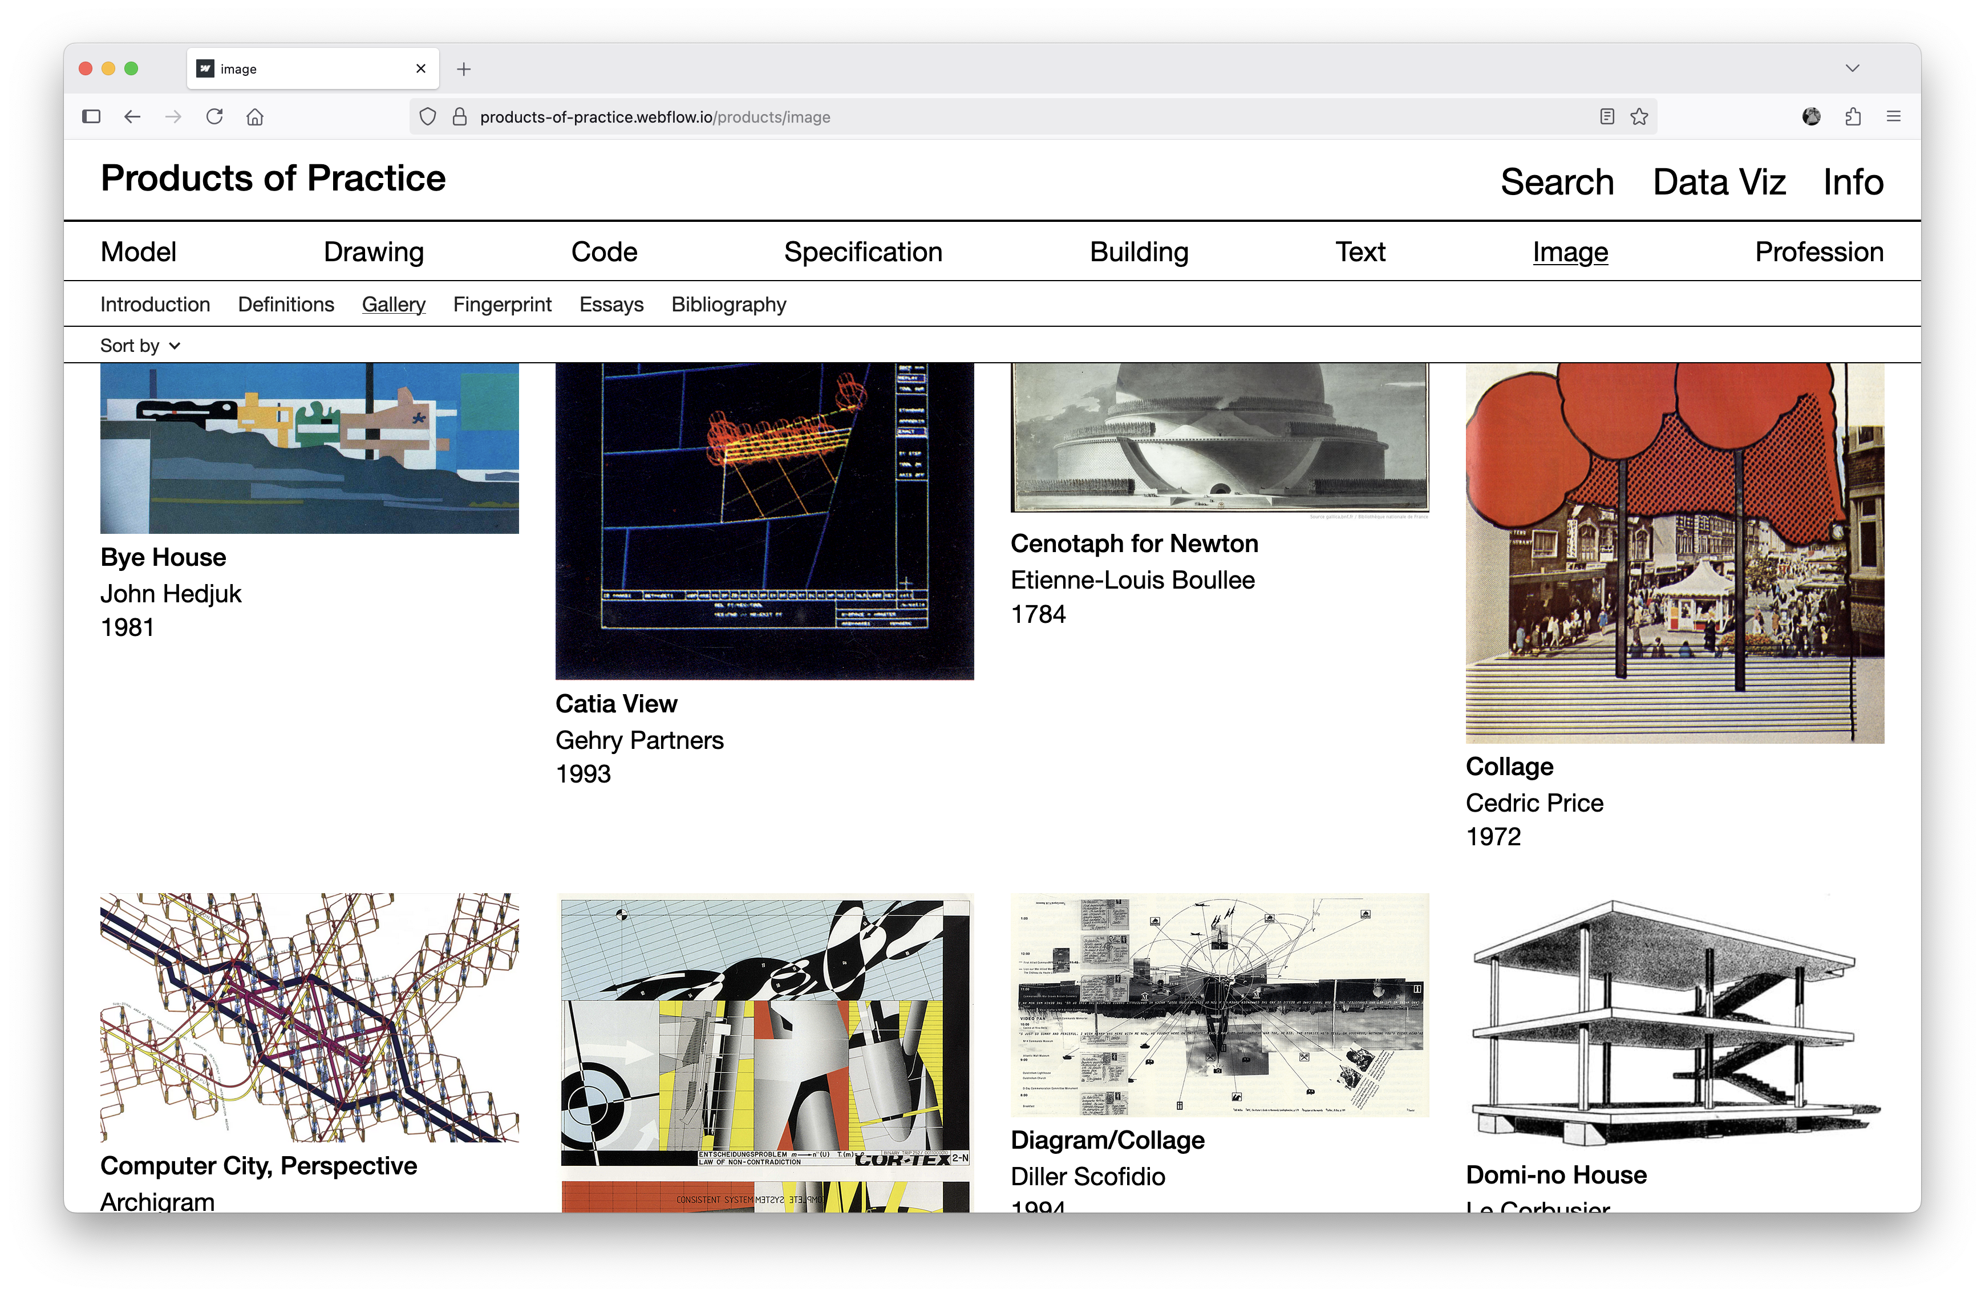Open the Cenotaph for Newton thumbnail

(x=1220, y=436)
